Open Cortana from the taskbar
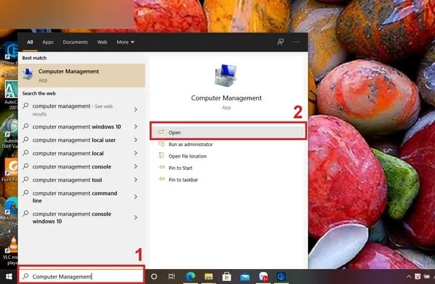The image size is (435, 284). [x=154, y=277]
